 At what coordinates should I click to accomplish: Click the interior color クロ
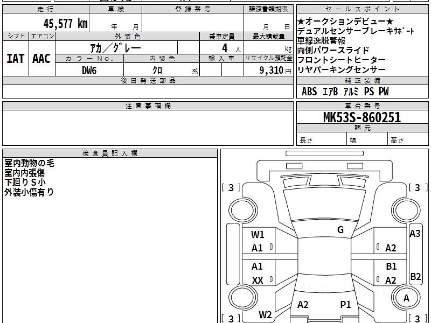(157, 70)
